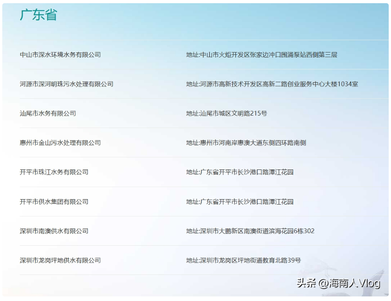Select 惠州市金山污水处理有限公司 in the list
Viewport: 391px width, 301px height.
click(x=60, y=143)
